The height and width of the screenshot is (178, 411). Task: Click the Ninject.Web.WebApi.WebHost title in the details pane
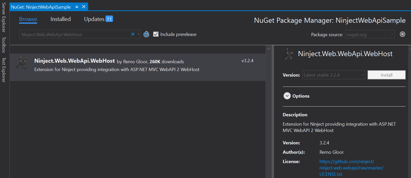(x=345, y=54)
